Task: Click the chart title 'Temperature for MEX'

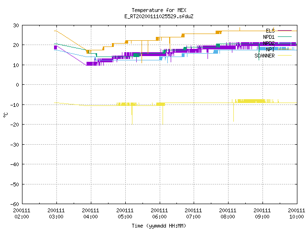Action: click(x=159, y=10)
